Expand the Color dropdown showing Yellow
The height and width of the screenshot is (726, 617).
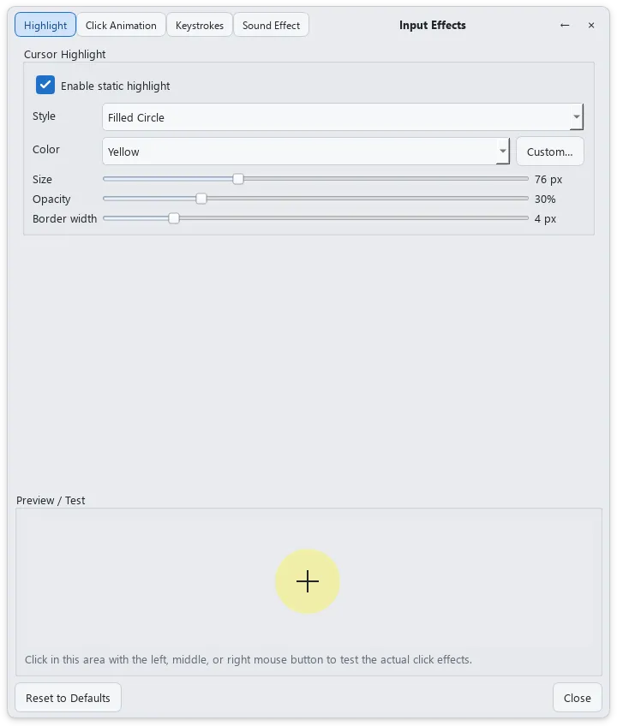(305, 152)
